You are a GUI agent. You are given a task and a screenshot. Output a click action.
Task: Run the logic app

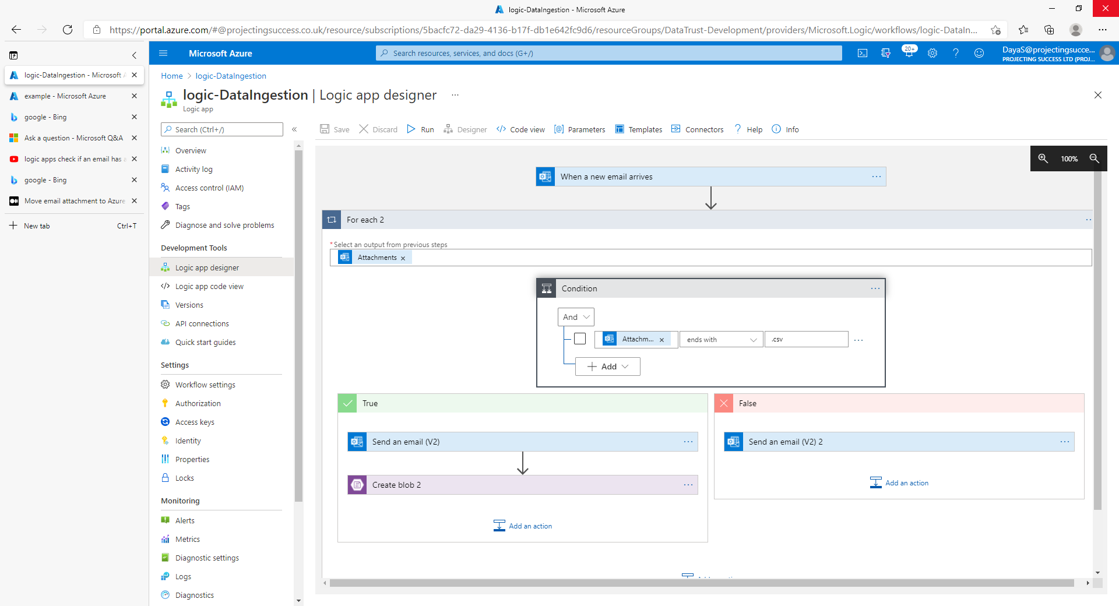(x=420, y=129)
